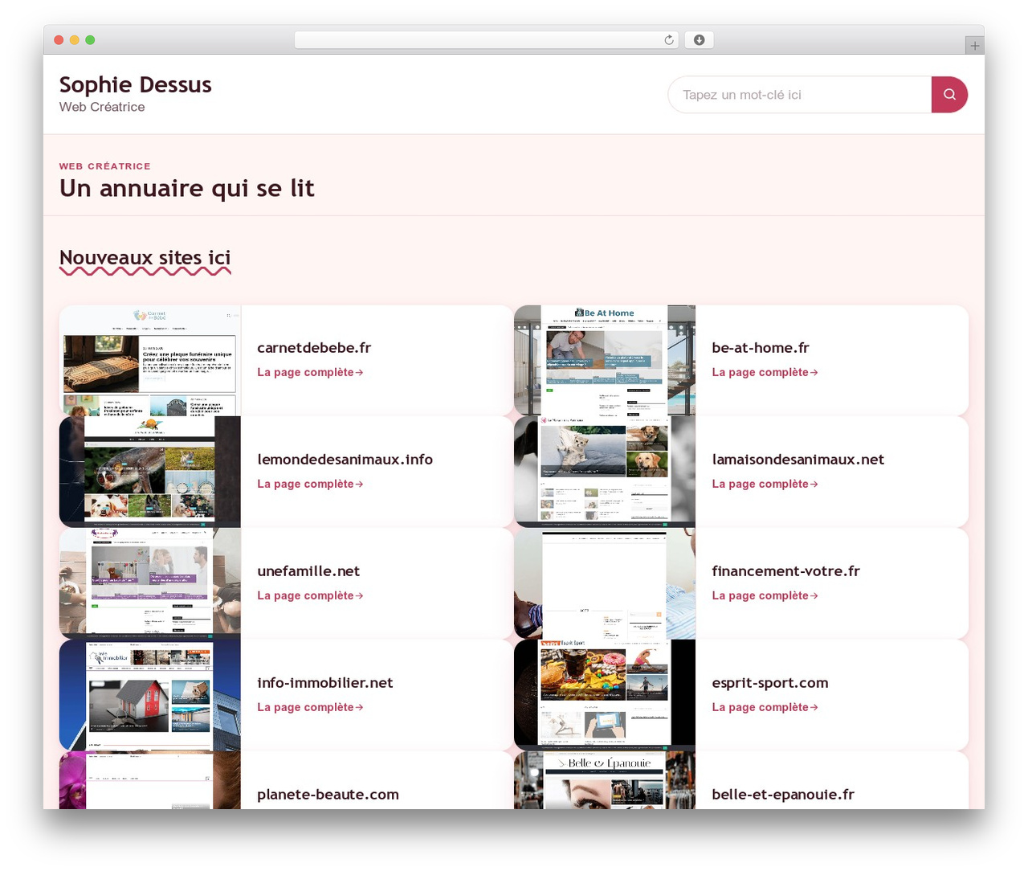
Task: Open carnetdebebe.fr title link
Action: [314, 348]
